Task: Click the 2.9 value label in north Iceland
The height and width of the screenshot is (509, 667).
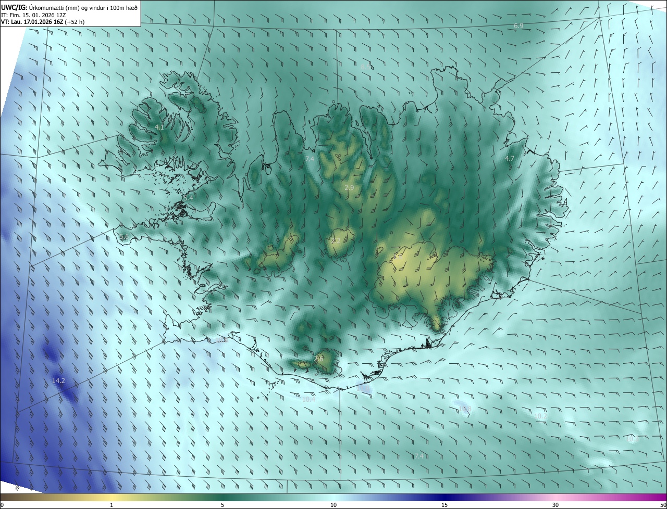Action: 349,187
